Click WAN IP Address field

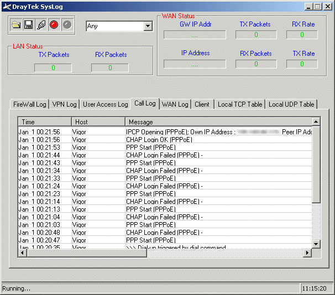[195, 64]
